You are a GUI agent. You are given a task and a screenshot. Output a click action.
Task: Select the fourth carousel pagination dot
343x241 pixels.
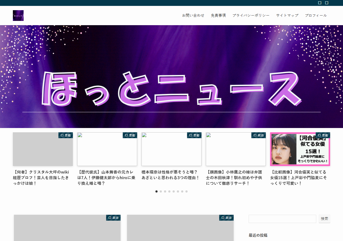[x=169, y=191]
